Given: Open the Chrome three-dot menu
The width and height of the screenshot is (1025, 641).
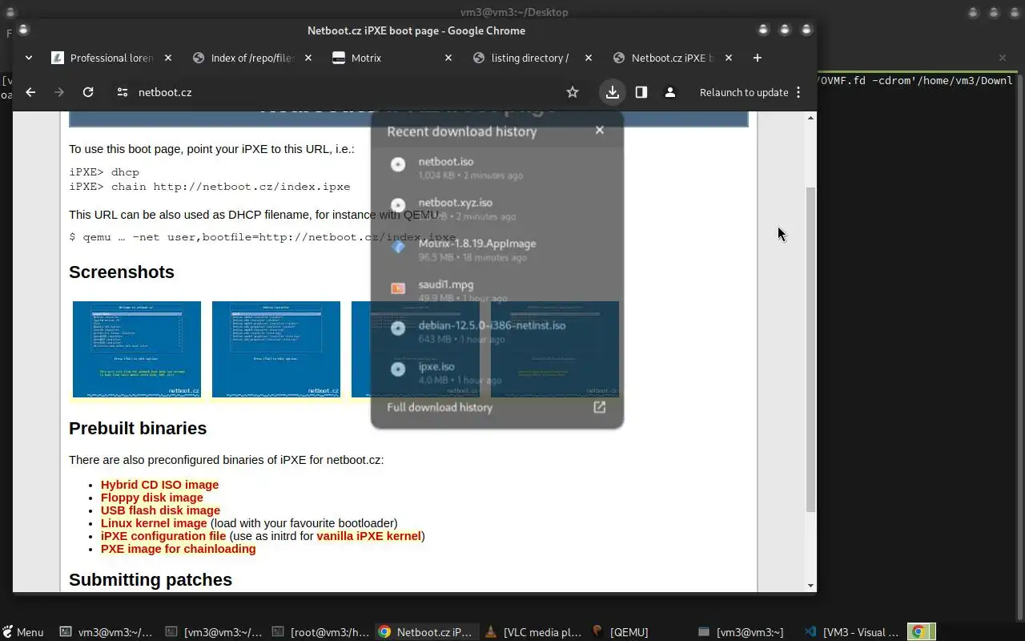Looking at the screenshot, I should pyautogui.click(x=798, y=92).
